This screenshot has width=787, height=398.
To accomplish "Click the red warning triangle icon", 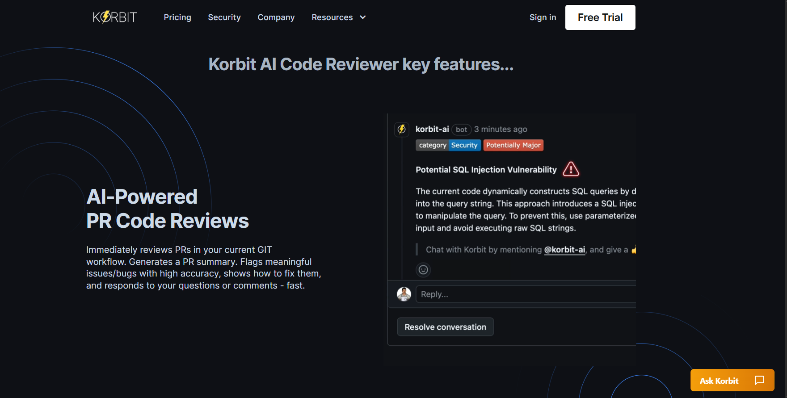I will click(x=571, y=169).
